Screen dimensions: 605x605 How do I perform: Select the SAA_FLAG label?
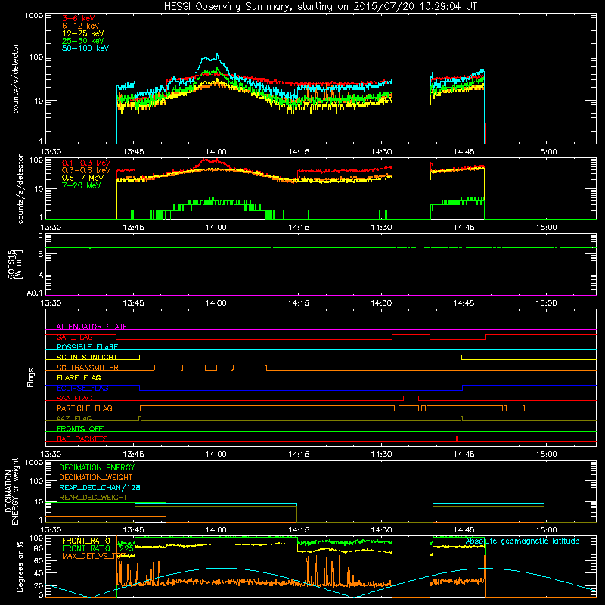coord(74,398)
